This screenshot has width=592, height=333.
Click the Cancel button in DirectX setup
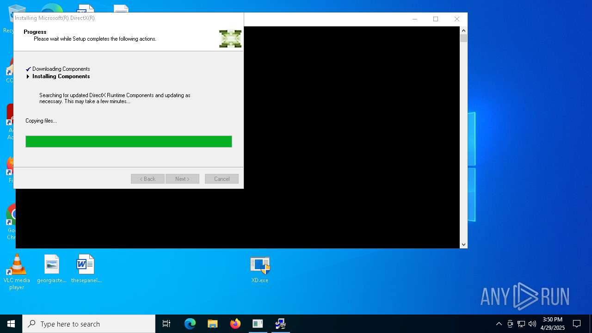click(222, 179)
